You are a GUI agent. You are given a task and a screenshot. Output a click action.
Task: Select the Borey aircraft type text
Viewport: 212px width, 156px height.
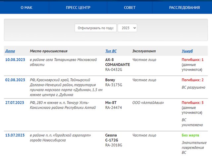pyautogui.click(x=110, y=80)
